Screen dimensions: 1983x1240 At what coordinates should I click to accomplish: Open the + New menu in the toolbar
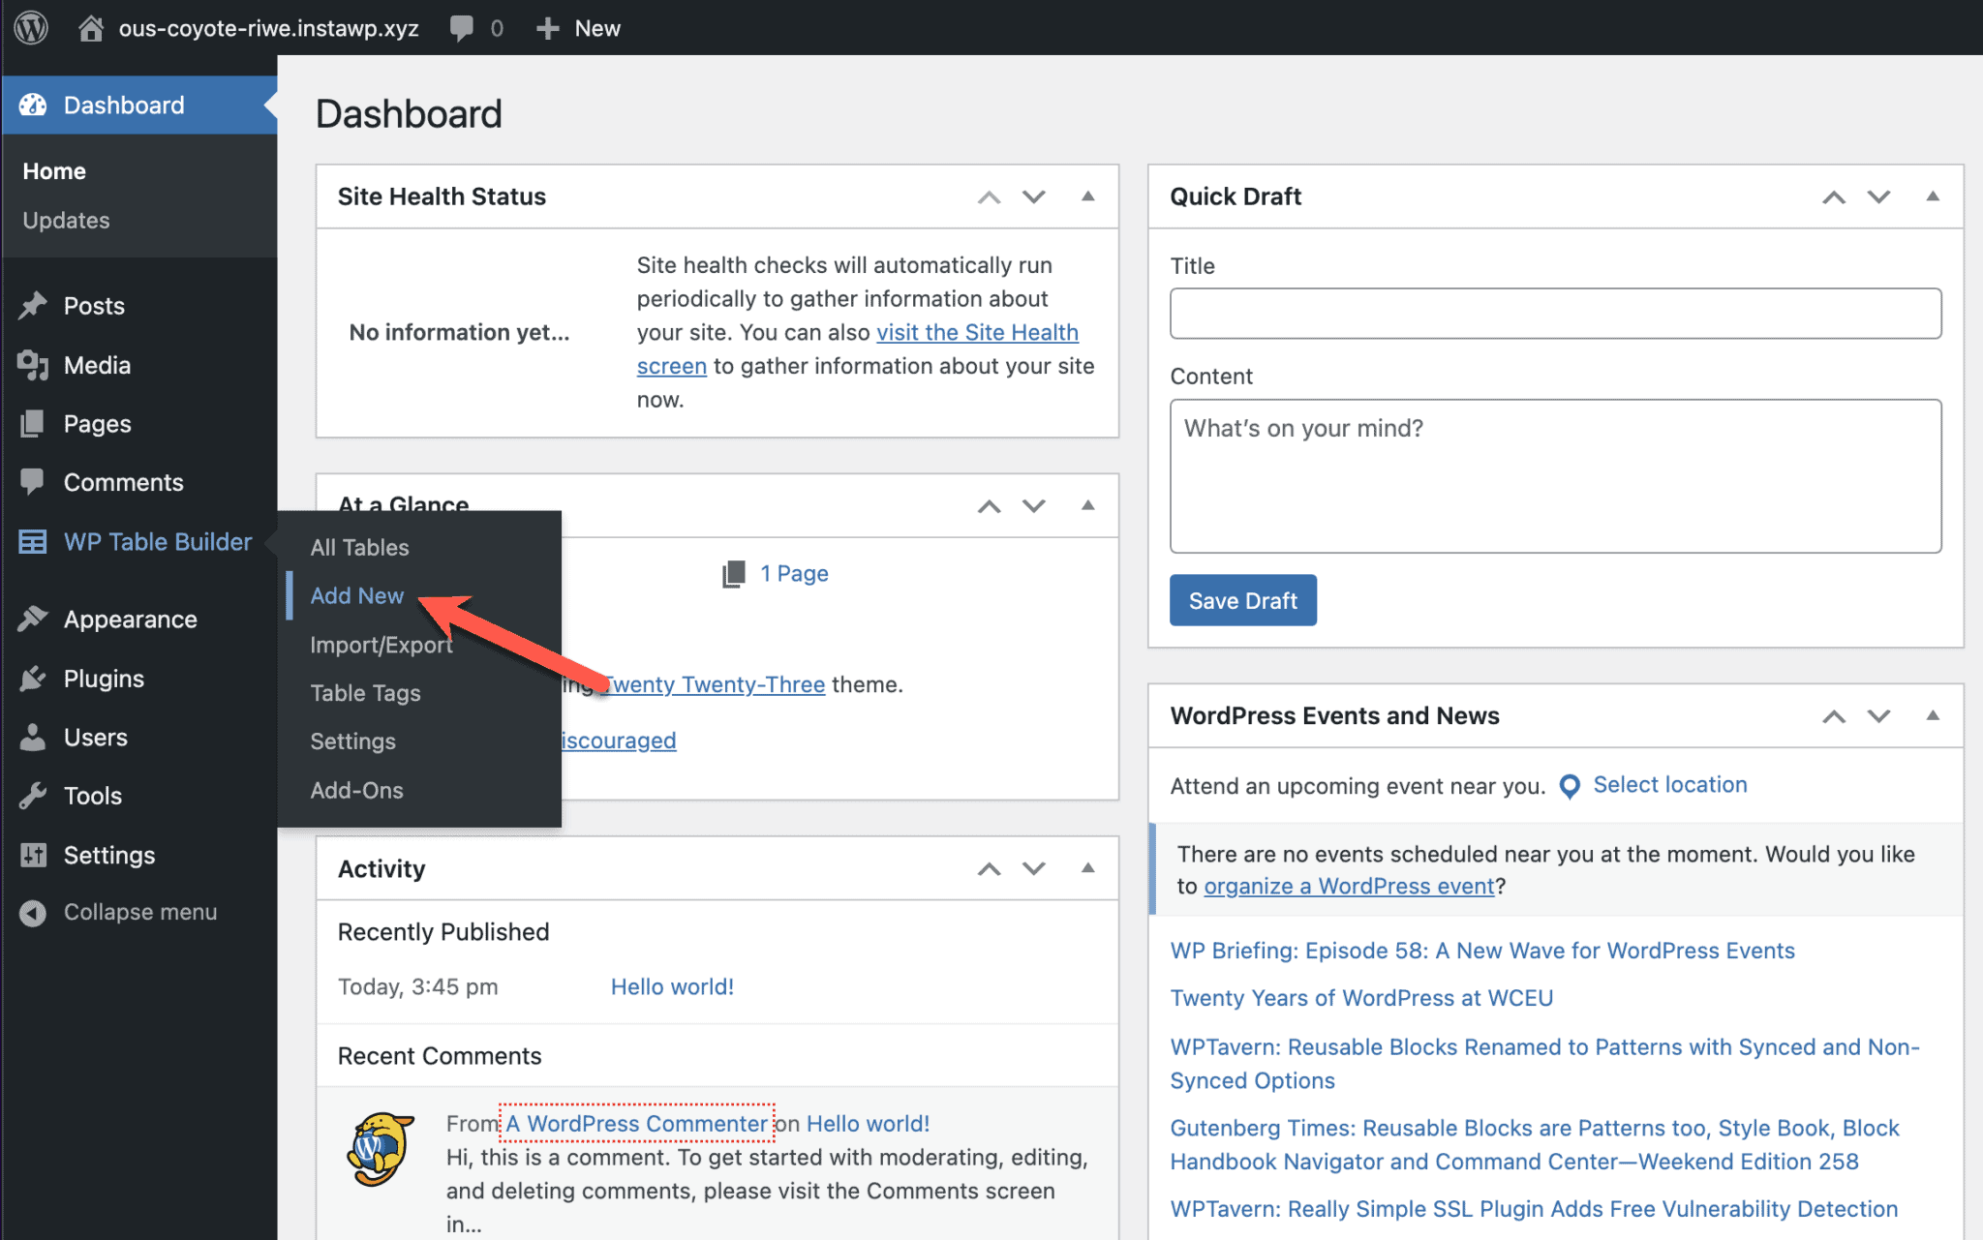(x=578, y=27)
